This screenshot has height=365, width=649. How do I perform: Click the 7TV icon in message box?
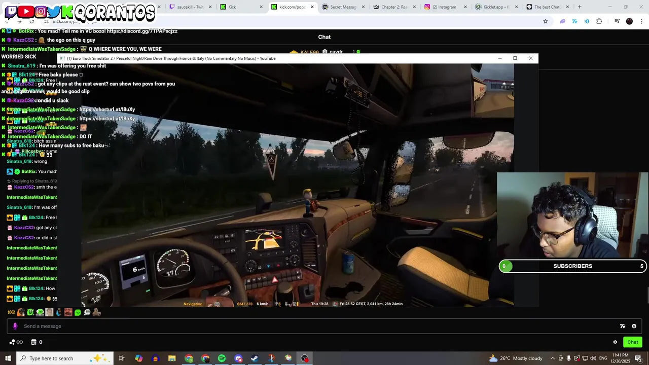pyautogui.click(x=623, y=326)
